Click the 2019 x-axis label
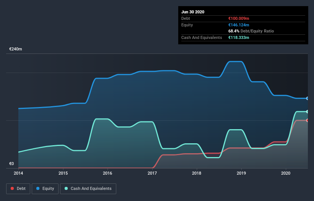 (241, 173)
